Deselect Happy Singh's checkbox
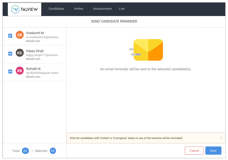228x160 pixels. click(x=10, y=53)
